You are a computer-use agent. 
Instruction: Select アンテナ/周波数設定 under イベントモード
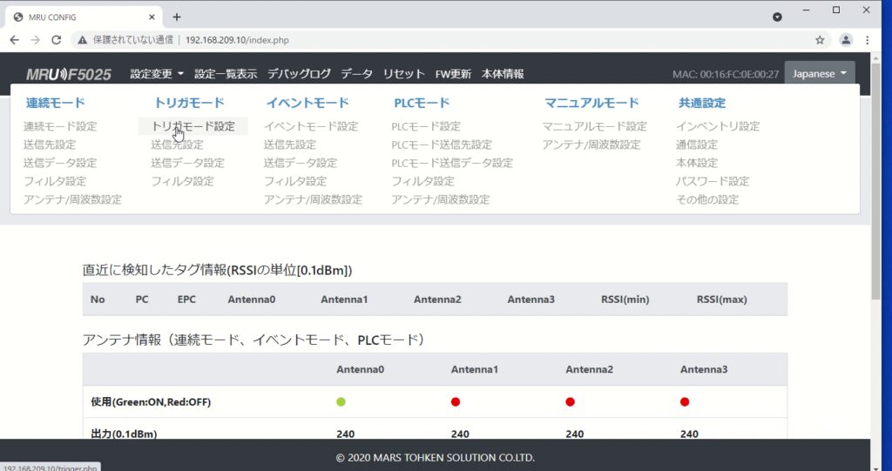[x=313, y=199]
